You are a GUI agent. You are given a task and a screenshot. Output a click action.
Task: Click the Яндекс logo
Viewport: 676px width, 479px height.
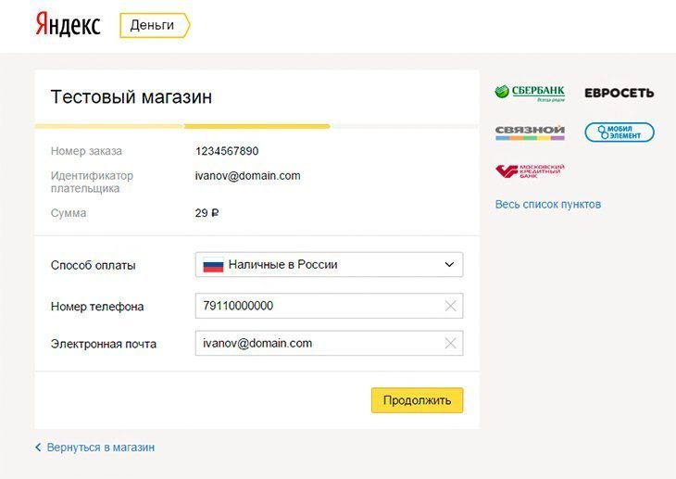click(68, 24)
